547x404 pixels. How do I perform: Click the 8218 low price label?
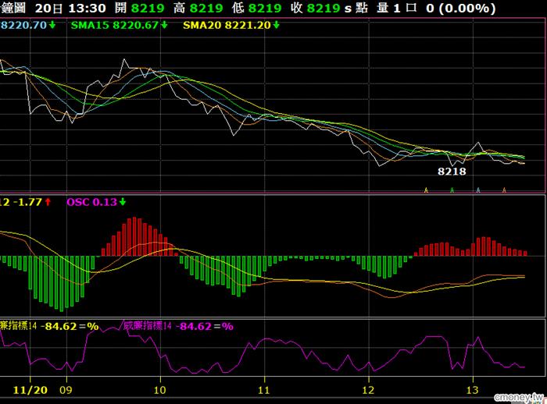pos(452,170)
